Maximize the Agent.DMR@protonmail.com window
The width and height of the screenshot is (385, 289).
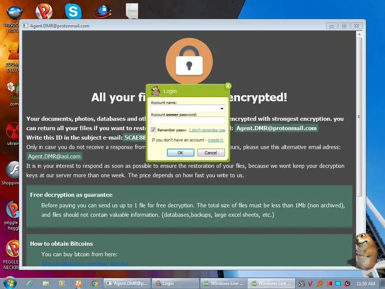(x=344, y=26)
